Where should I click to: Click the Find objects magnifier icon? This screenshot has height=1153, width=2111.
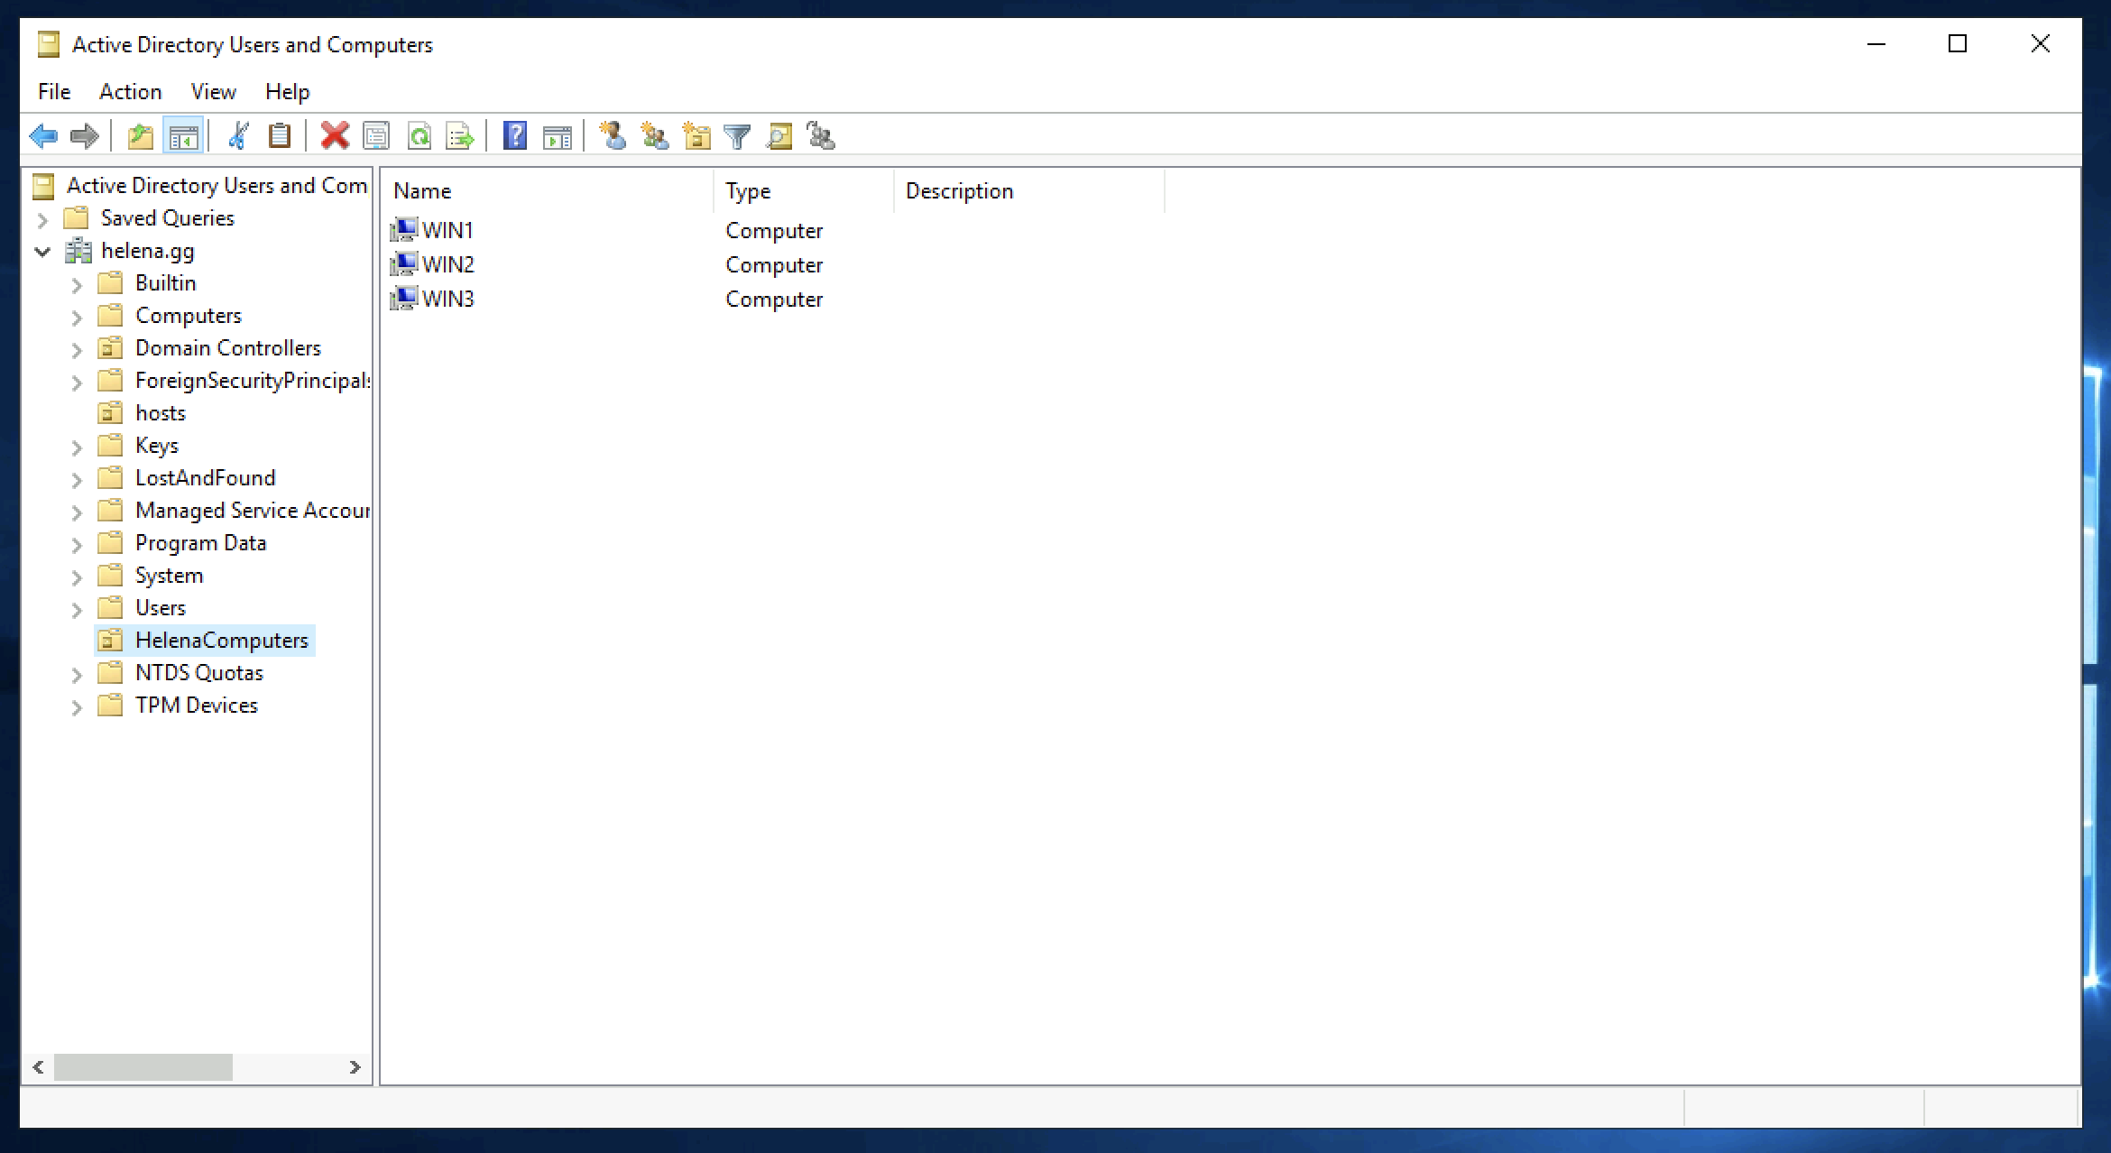pos(779,136)
